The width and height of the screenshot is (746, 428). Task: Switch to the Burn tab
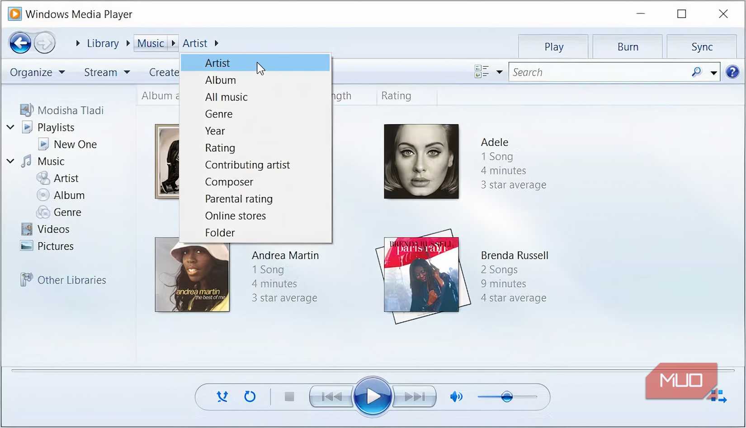tap(627, 46)
